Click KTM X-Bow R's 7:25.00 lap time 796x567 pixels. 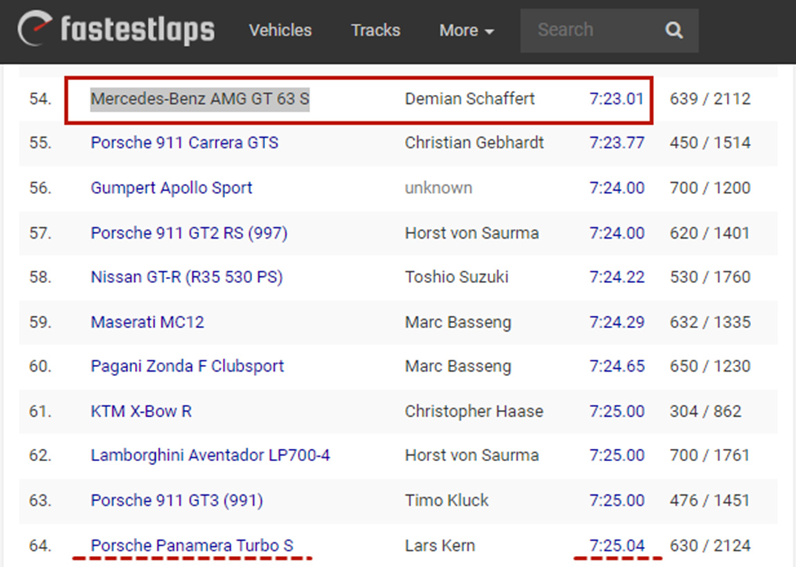click(x=617, y=411)
